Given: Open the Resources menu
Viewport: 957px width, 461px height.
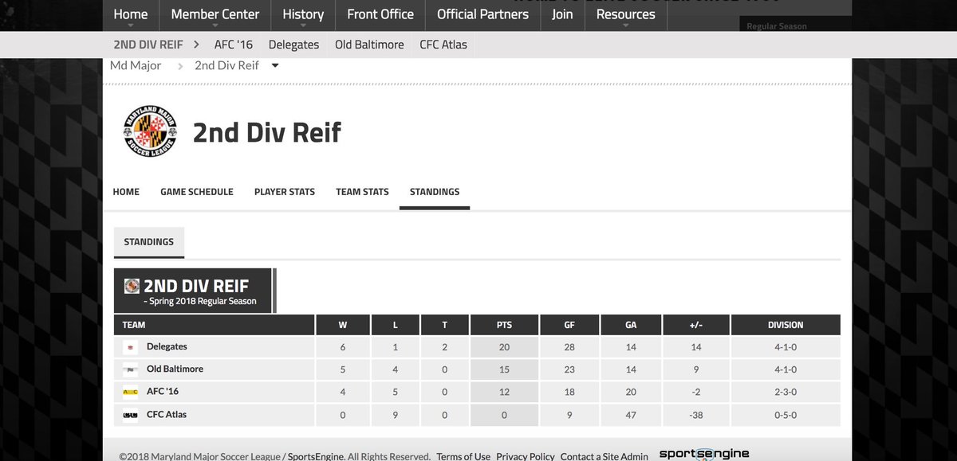Looking at the screenshot, I should pos(626,14).
